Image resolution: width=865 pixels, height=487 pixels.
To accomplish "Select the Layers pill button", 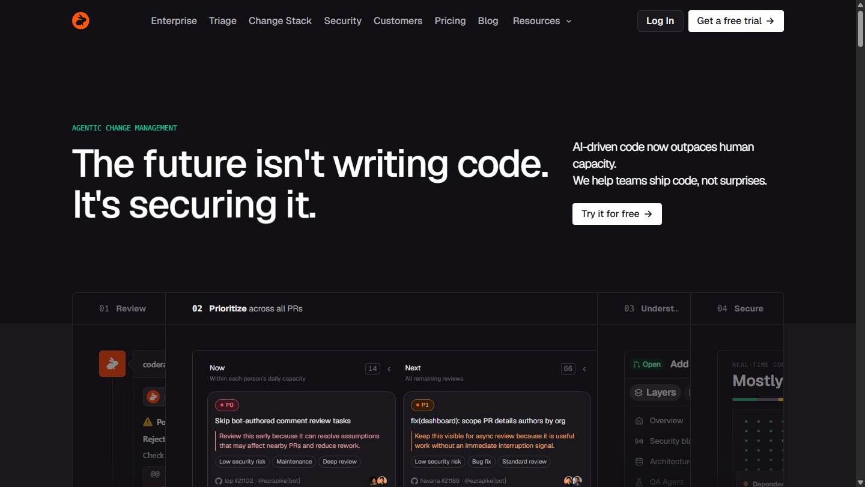I will [655, 393].
